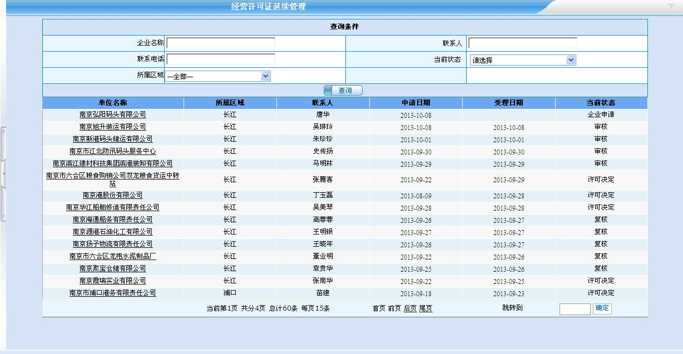Click the page-jump number input box

click(575, 309)
